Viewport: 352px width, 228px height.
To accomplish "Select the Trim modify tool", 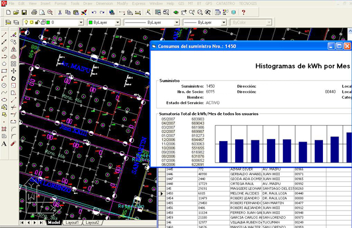I will [x=13, y=107].
